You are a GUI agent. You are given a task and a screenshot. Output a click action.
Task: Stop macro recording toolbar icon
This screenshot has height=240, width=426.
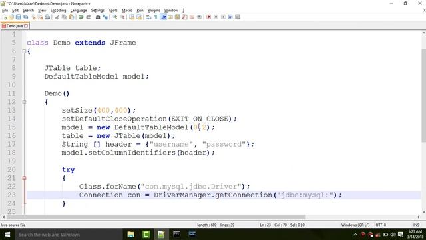216,17
